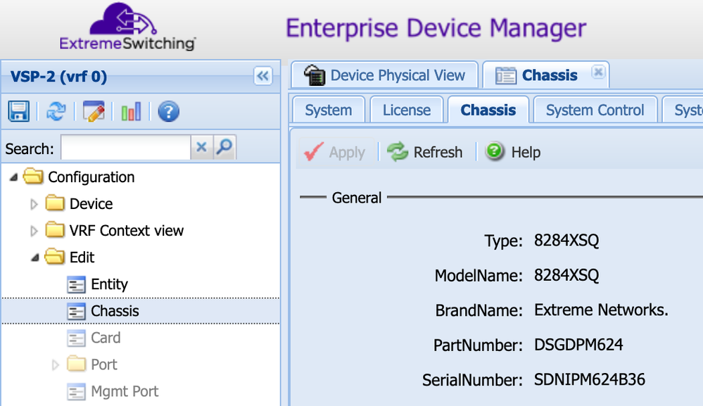Switch to Device Physical View tab

(x=385, y=75)
